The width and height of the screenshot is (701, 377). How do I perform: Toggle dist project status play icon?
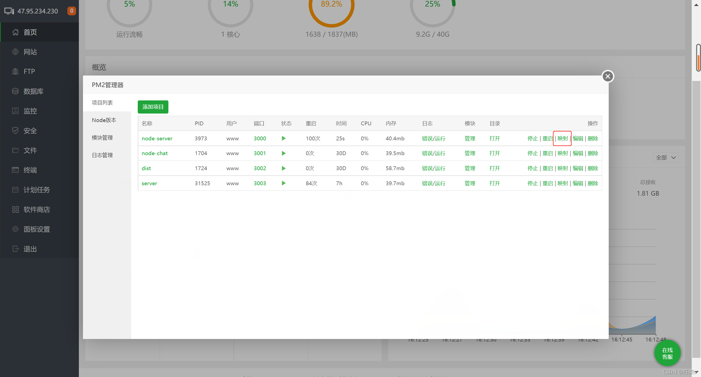point(284,168)
